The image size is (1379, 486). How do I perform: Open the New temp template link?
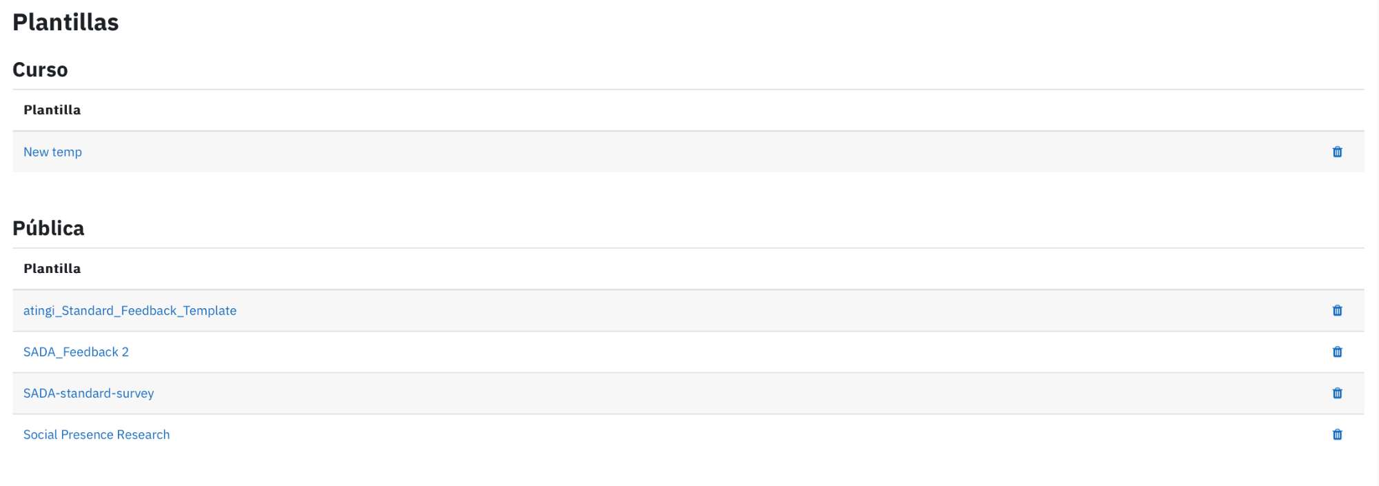[x=52, y=152]
